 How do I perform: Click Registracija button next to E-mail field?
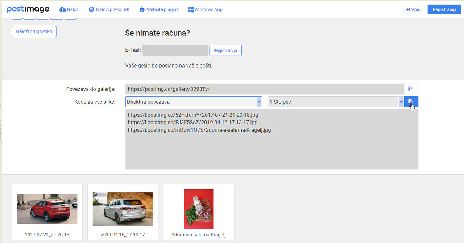point(225,50)
